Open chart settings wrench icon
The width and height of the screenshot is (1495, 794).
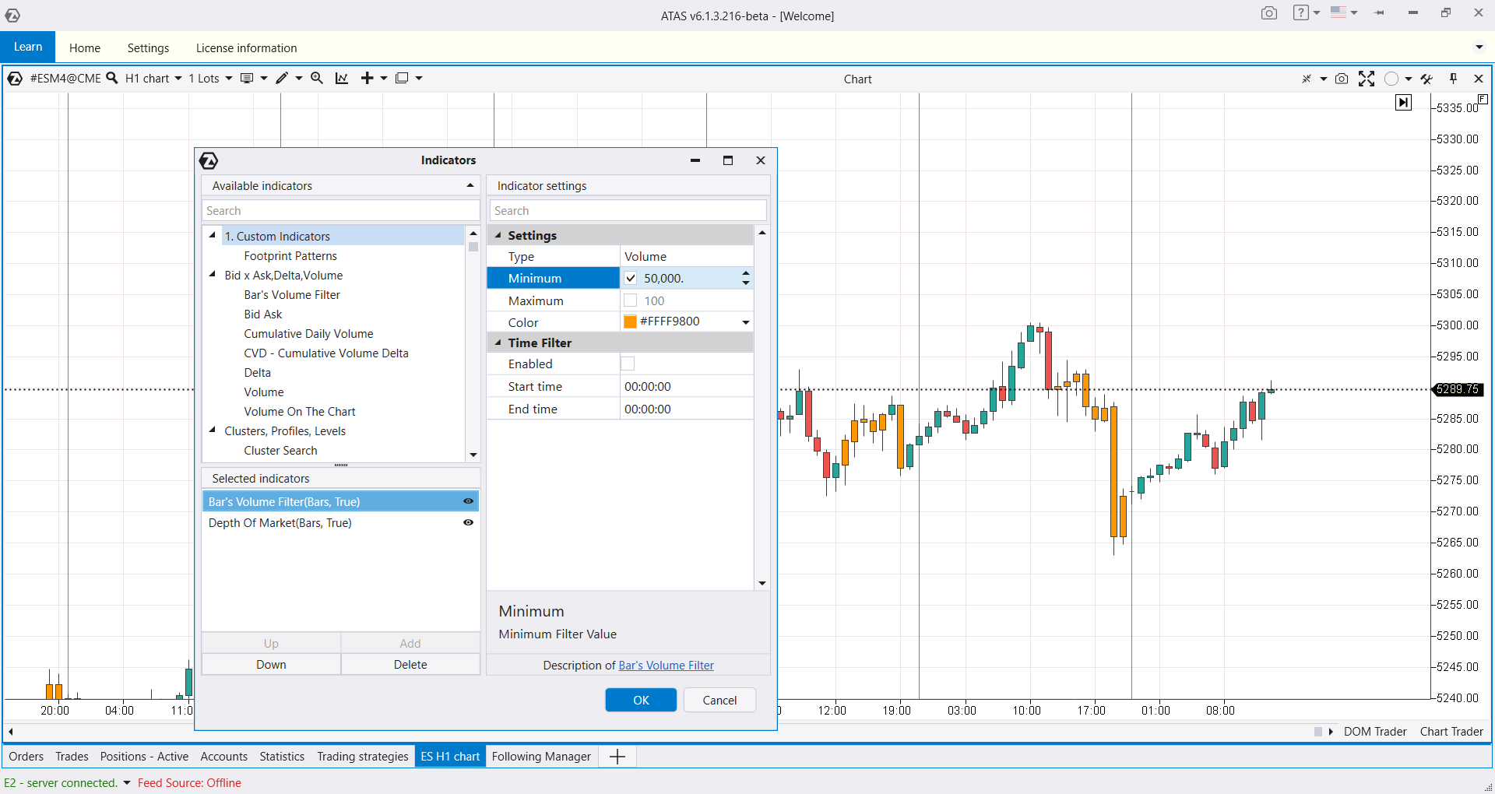[1426, 79]
